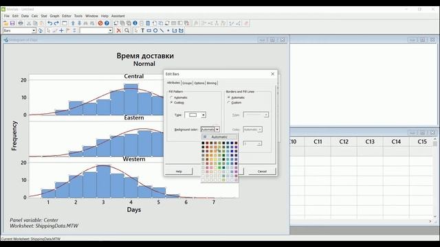Click the flag tool icon
The width and height of the screenshot is (440, 247).
click(x=68, y=30)
